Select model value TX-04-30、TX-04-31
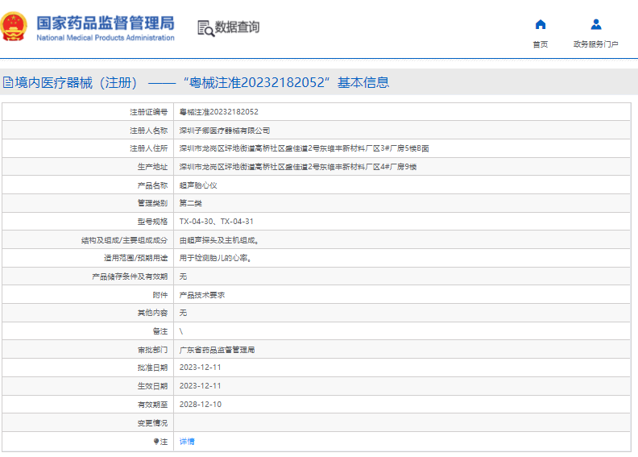 click(217, 222)
